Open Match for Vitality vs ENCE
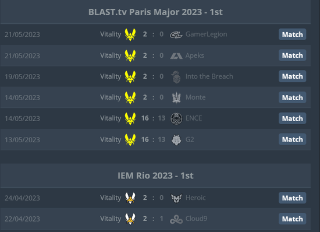The image size is (320, 232). [292, 118]
